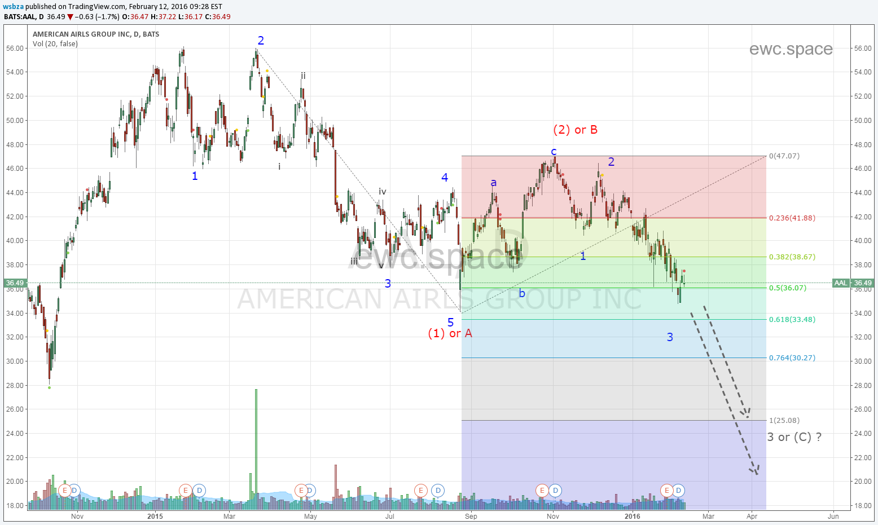
Task: Select the 0.618(33.48) Fibonacci level label
Action: 792,320
